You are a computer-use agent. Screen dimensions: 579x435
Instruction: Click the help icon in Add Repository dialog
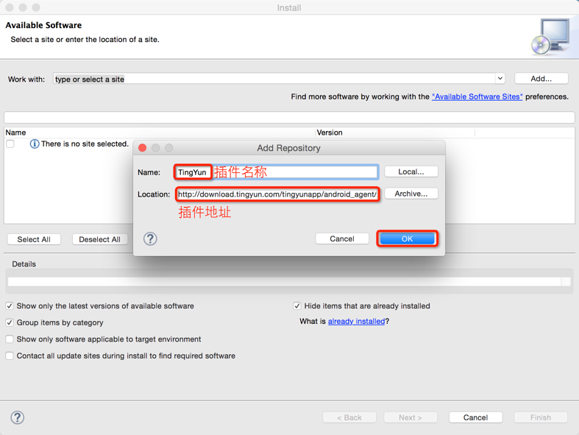coord(150,238)
